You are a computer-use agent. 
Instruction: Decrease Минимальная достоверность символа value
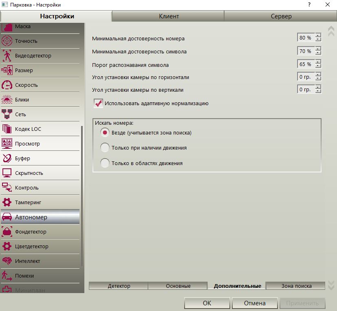point(318,53)
